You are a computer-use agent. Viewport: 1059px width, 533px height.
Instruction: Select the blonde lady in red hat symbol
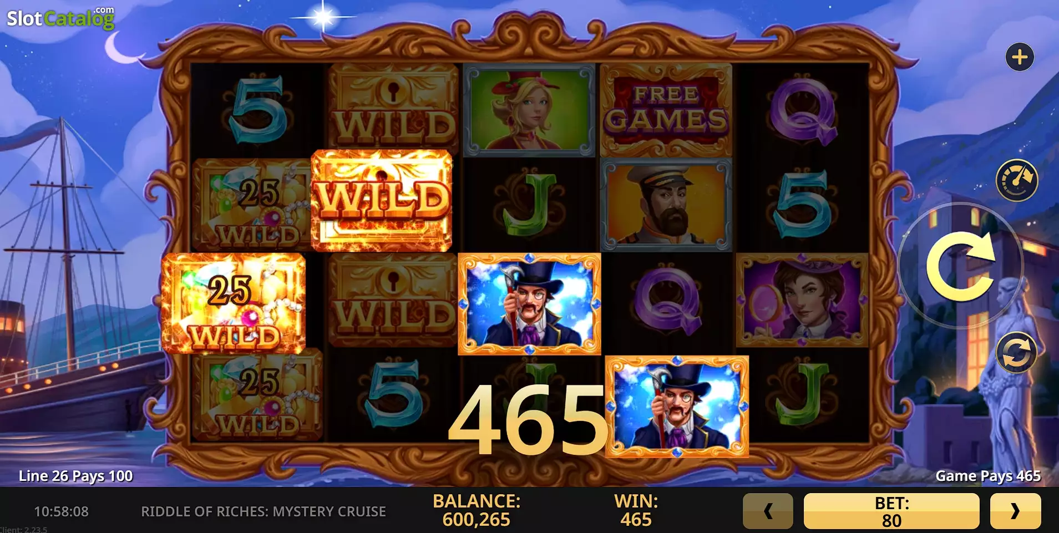[529, 110]
